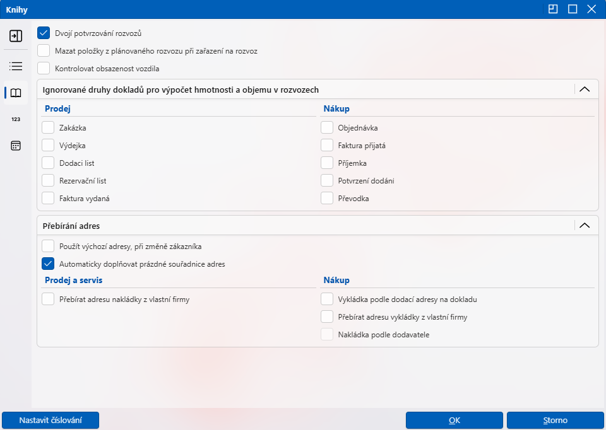
Task: Click the Nákup heading above Objednávka
Action: click(336, 108)
